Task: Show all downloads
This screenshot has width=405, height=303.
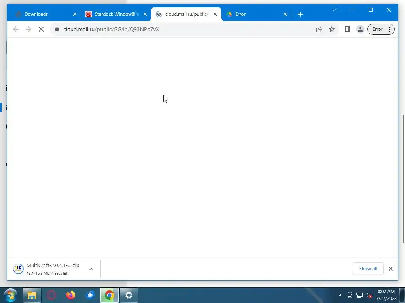Action: [x=368, y=269]
